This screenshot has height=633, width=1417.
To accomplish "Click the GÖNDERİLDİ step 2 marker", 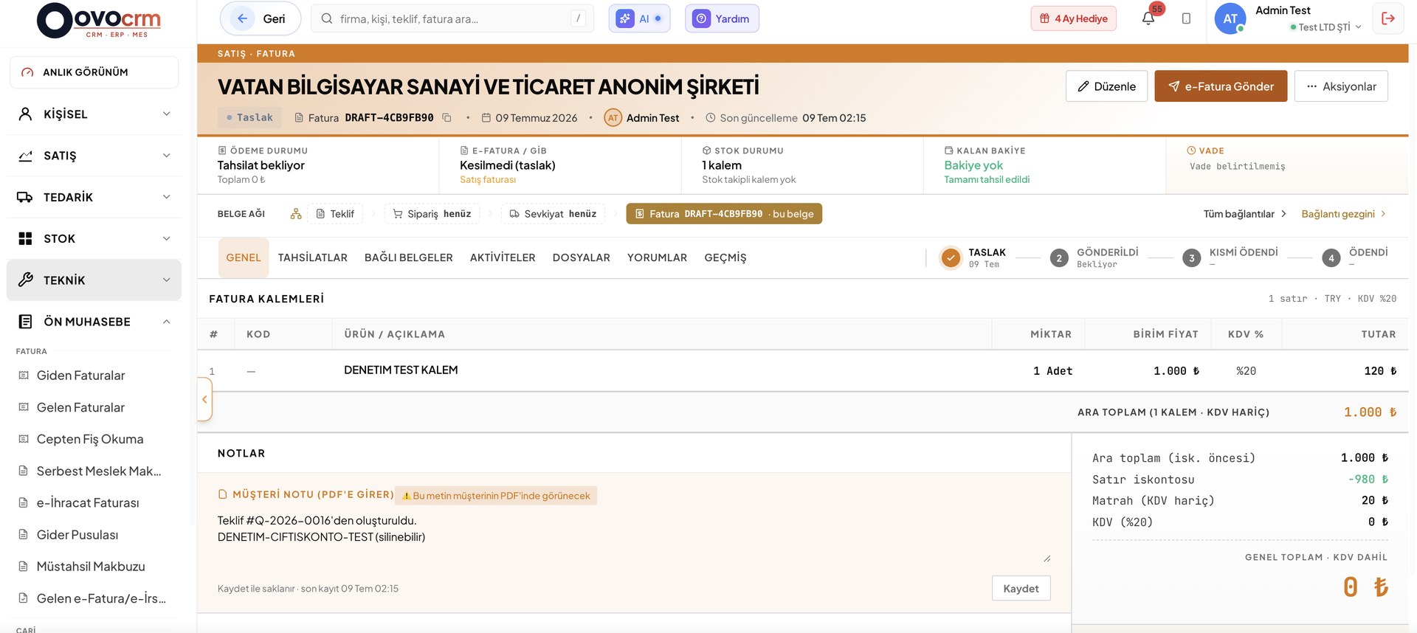I will pyautogui.click(x=1059, y=257).
